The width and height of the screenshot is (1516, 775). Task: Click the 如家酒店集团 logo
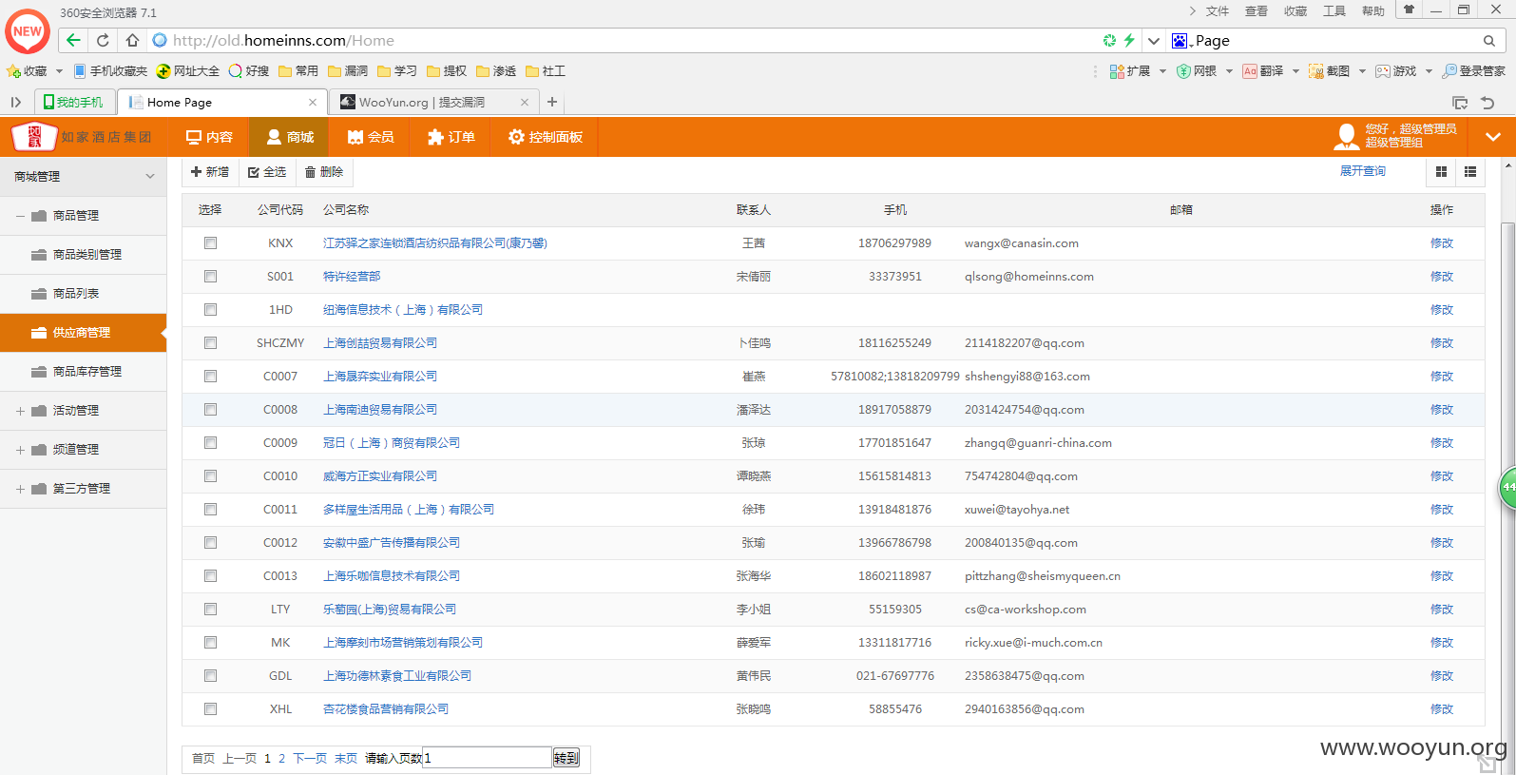pos(82,137)
